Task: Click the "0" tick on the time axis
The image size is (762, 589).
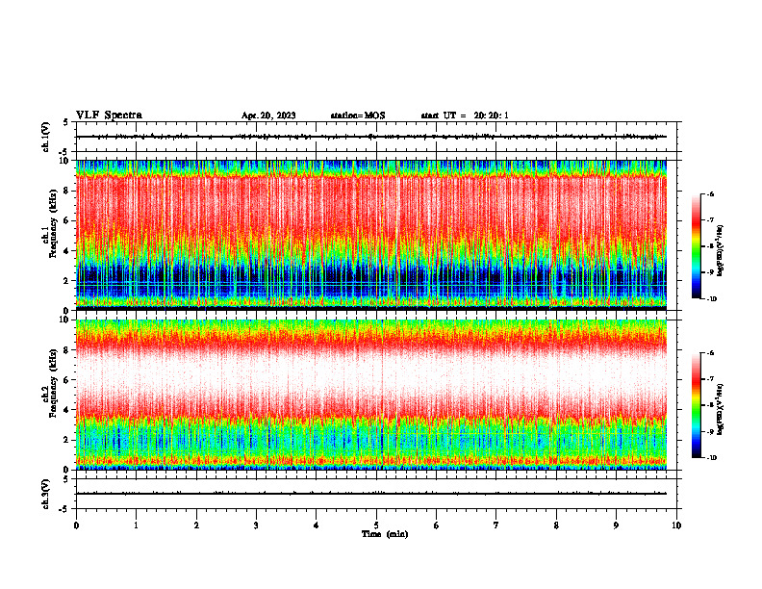Action: 76,525
